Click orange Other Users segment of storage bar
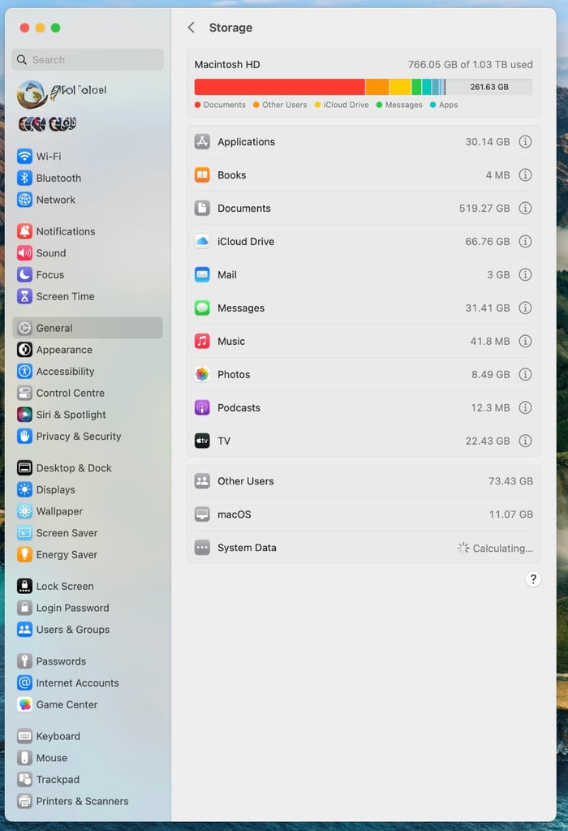Viewport: 568px width, 831px height. (377, 87)
